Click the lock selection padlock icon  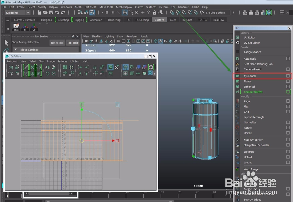click(x=154, y=13)
